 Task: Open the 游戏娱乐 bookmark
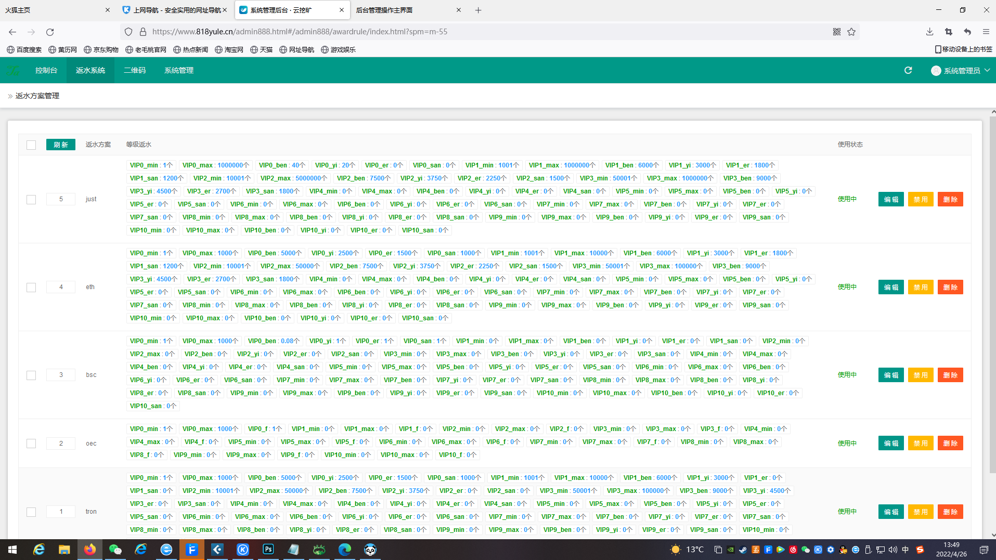click(338, 49)
